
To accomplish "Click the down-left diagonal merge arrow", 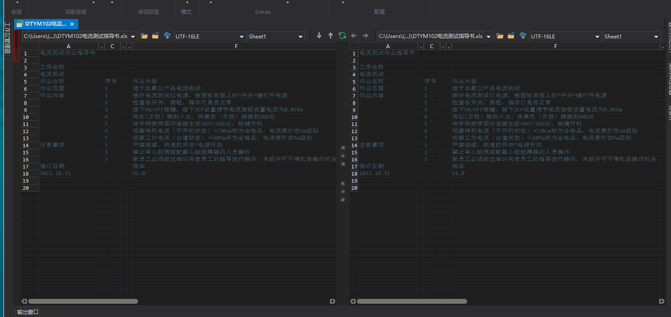I will coord(343,199).
